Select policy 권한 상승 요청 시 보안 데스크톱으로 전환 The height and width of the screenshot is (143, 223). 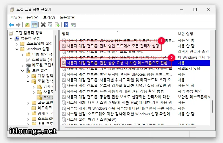(117, 63)
